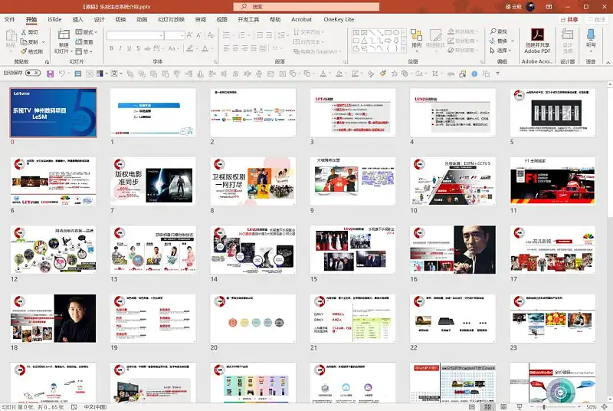Switch to the Insert (插入) tab
The width and height of the screenshot is (613, 411).
78,19
